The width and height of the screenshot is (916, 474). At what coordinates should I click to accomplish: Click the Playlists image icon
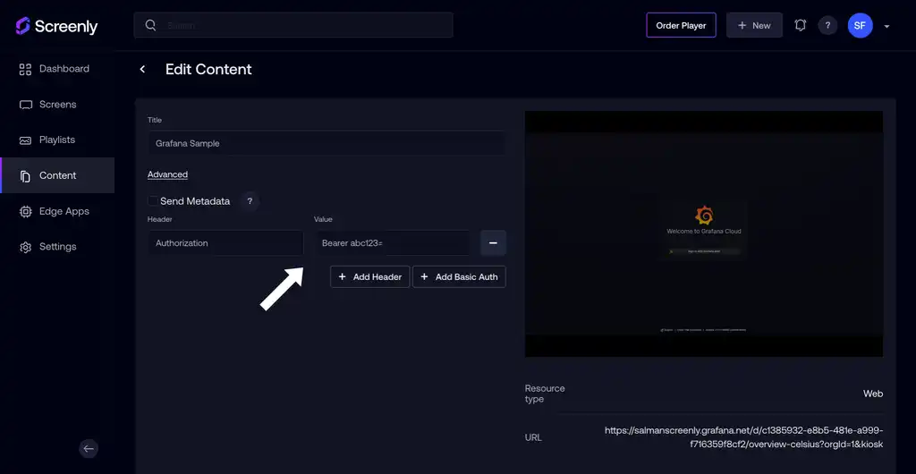pos(25,140)
